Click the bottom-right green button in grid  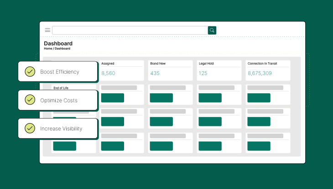point(259,146)
